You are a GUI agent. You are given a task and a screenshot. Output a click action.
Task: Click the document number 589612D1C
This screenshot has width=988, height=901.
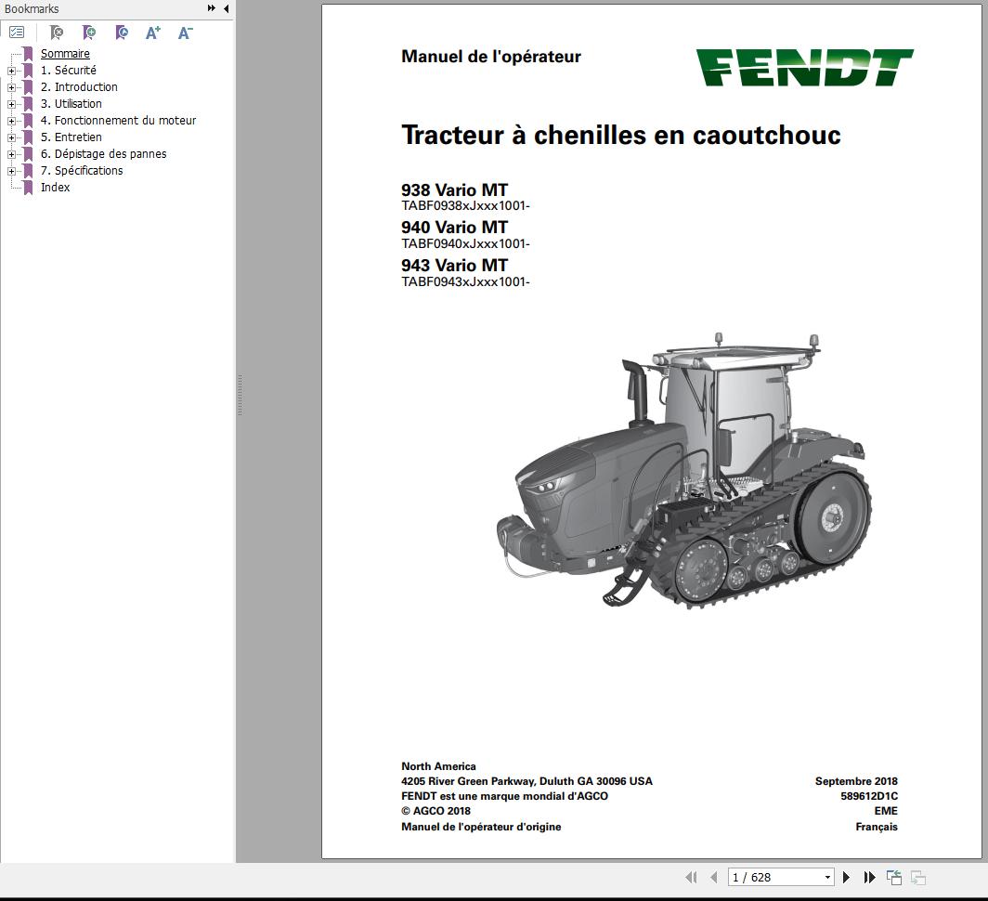[x=869, y=796]
